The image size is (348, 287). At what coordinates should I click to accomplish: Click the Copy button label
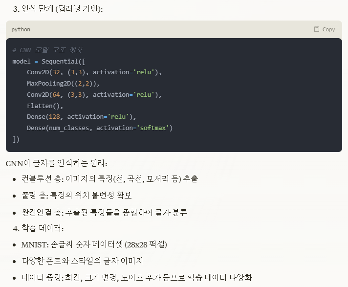click(328, 29)
